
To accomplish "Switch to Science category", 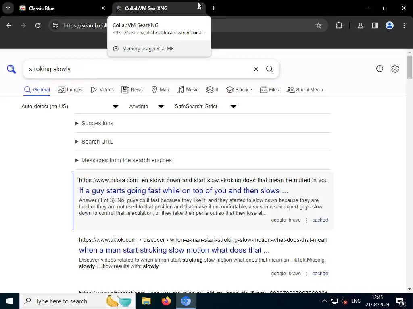I will tap(239, 90).
